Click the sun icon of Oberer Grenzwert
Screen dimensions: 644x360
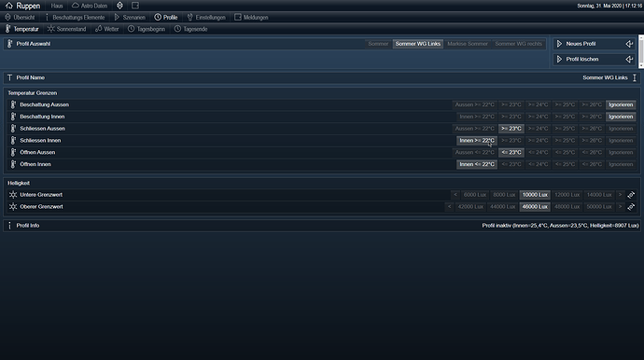click(13, 207)
